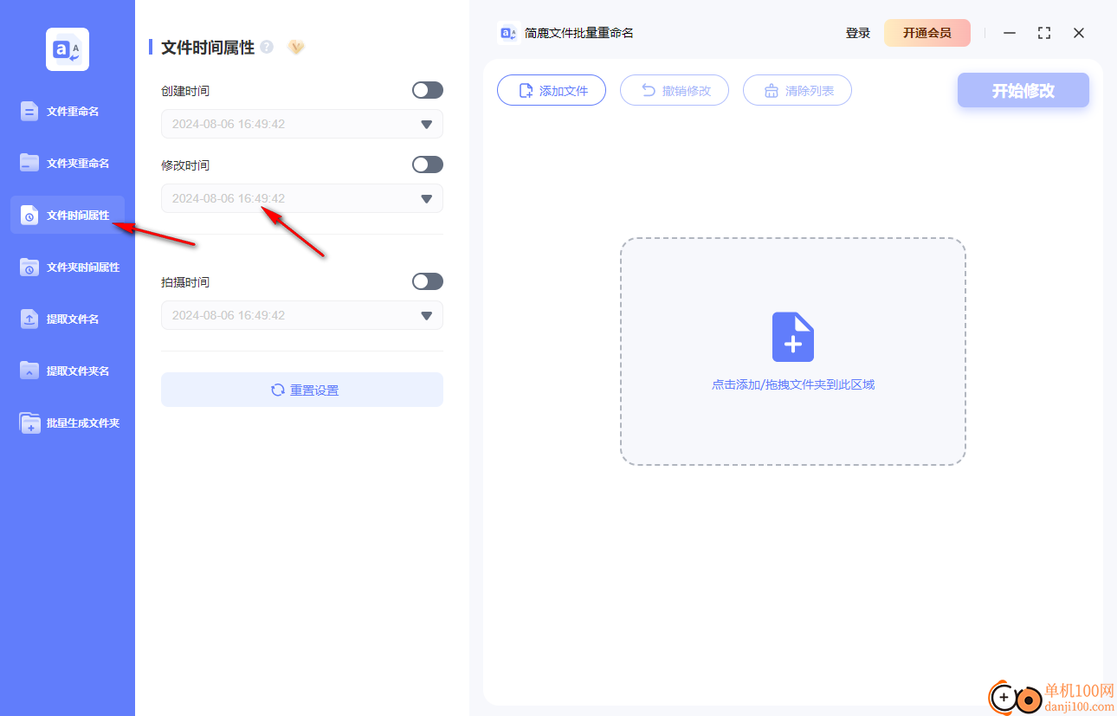Viewport: 1117px width, 716px height.
Task: Click the 撤销修改 button
Action: [x=675, y=90]
